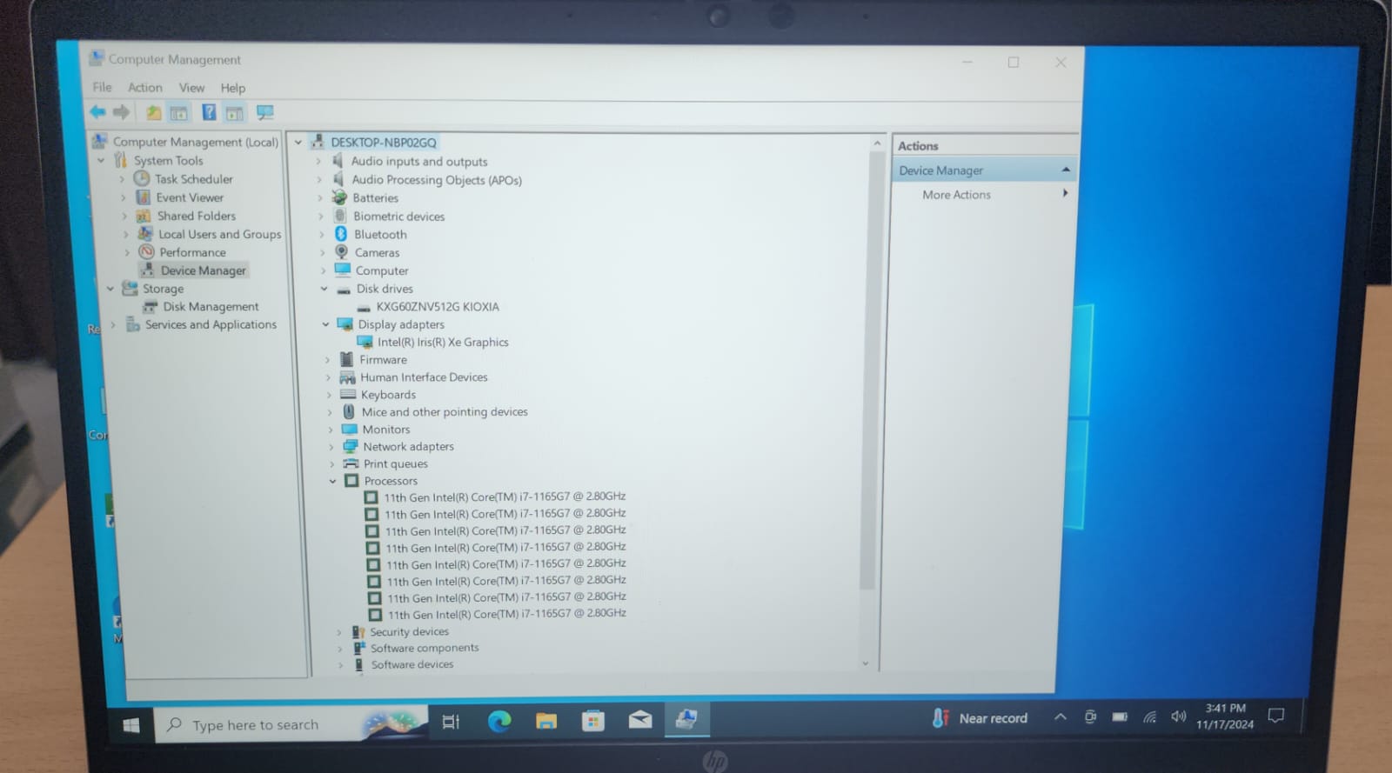Screen dimensions: 1392x773
Task: Toggle the Show/Hide Action Pane icon
Action: tap(234, 113)
